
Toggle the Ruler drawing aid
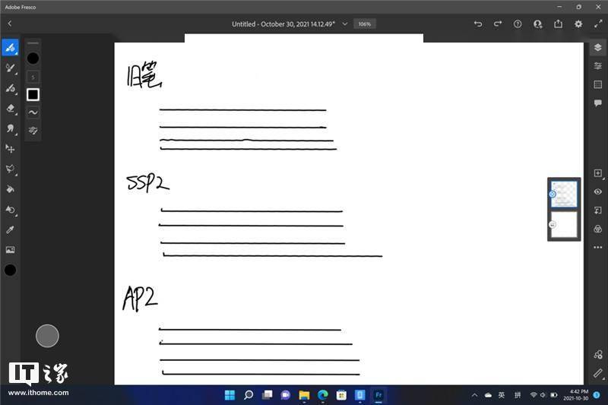click(x=597, y=373)
